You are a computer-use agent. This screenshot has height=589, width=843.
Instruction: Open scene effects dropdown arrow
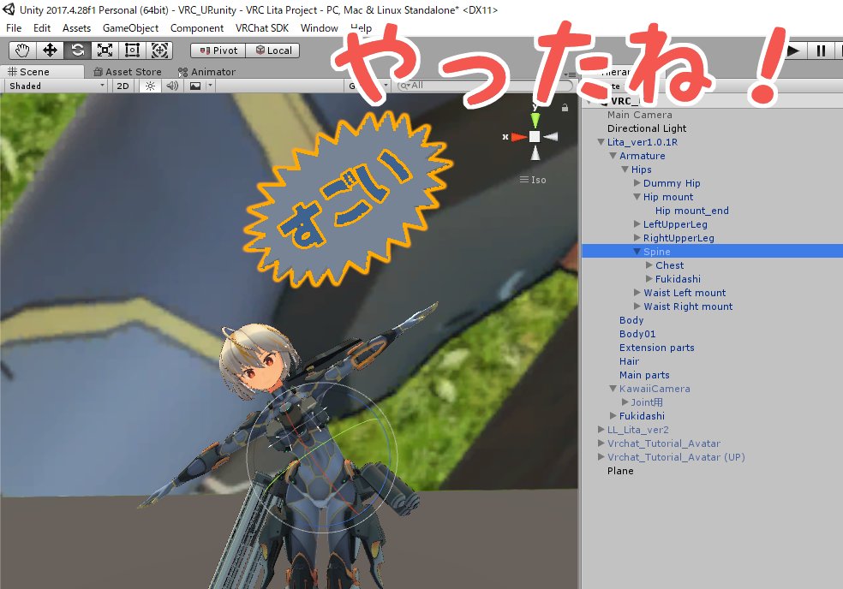pos(210,86)
